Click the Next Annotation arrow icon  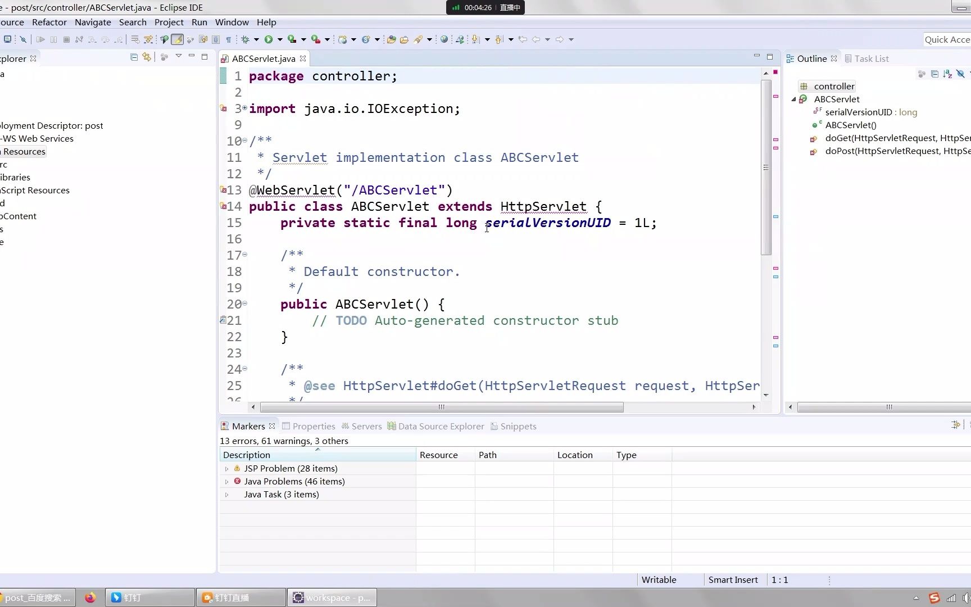(x=476, y=39)
